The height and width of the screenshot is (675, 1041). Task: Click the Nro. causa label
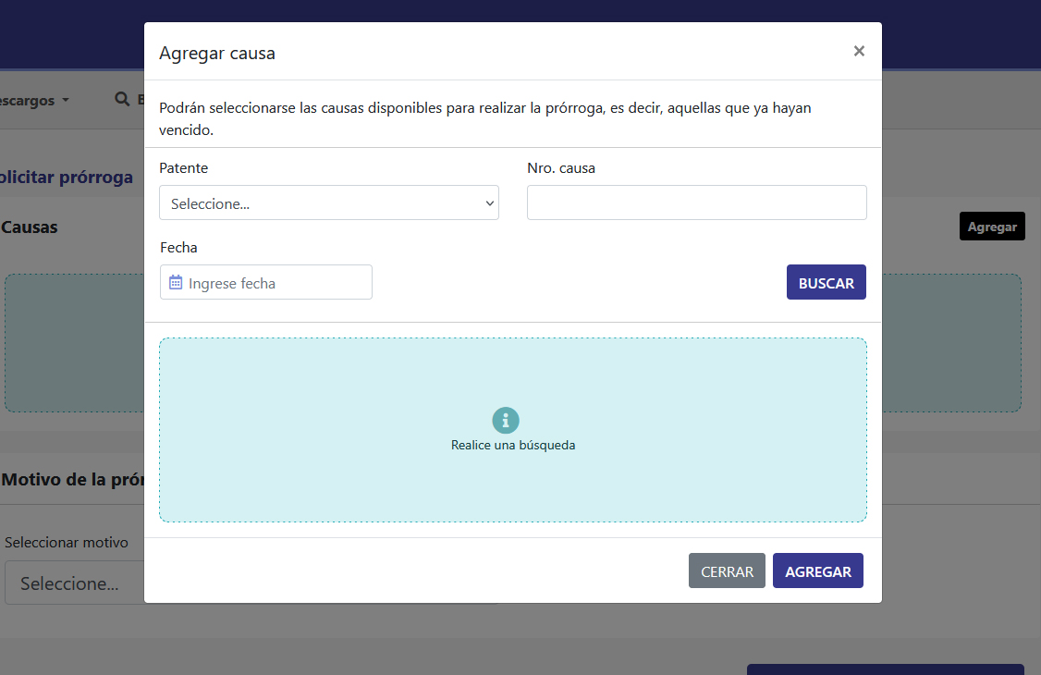click(x=561, y=168)
